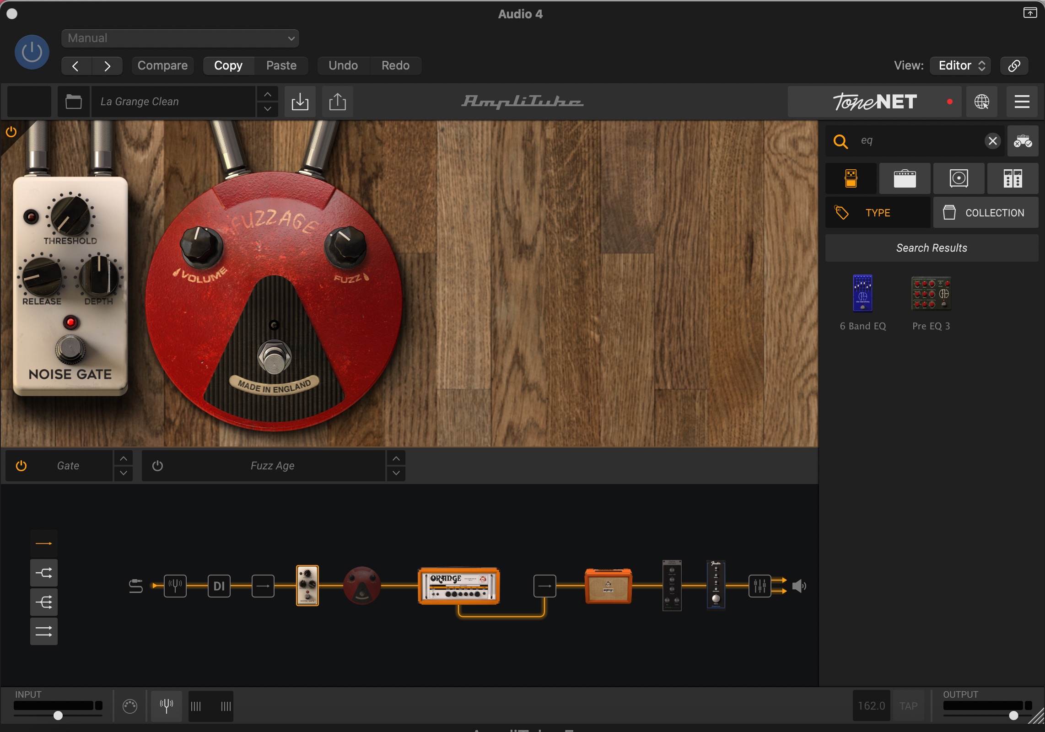Select the Orange amp head in chain
1045x732 pixels.
pos(459,586)
